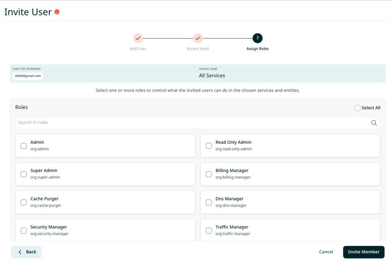This screenshot has width=392, height=263.
Task: Click the Add User step checkmark circle
Action: click(x=138, y=38)
